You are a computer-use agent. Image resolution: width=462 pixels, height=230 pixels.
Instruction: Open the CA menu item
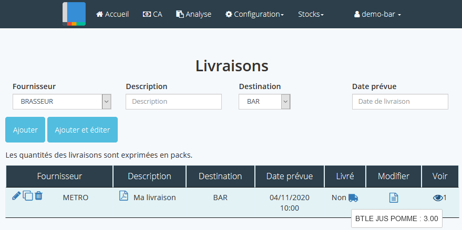tap(152, 14)
